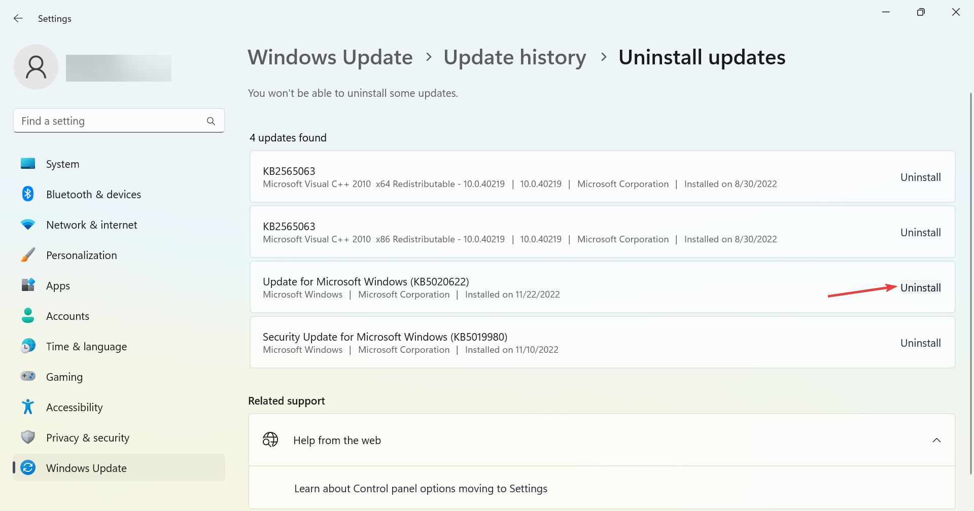Click the Find a setting search box
This screenshot has height=511, width=974.
pyautogui.click(x=119, y=121)
